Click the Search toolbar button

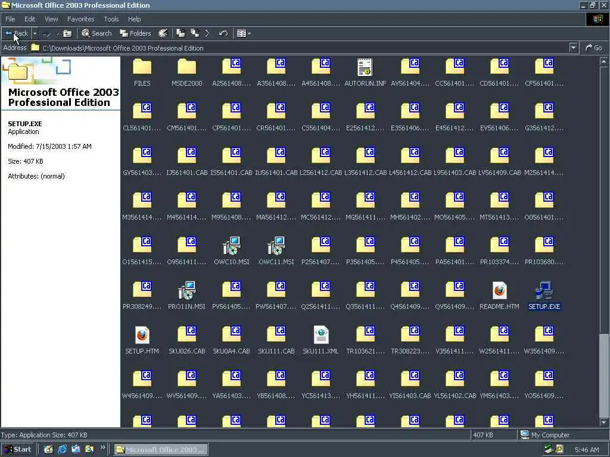pyautogui.click(x=97, y=33)
